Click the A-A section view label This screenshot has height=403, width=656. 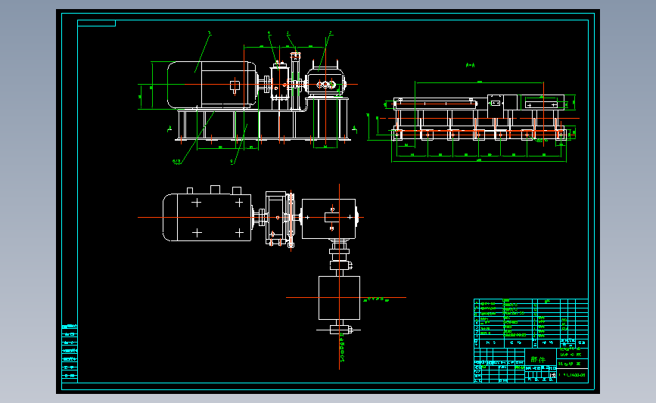click(x=470, y=65)
